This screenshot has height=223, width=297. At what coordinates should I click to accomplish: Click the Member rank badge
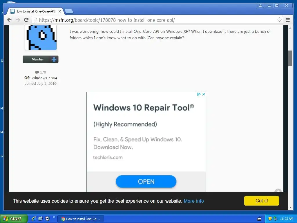41,59
